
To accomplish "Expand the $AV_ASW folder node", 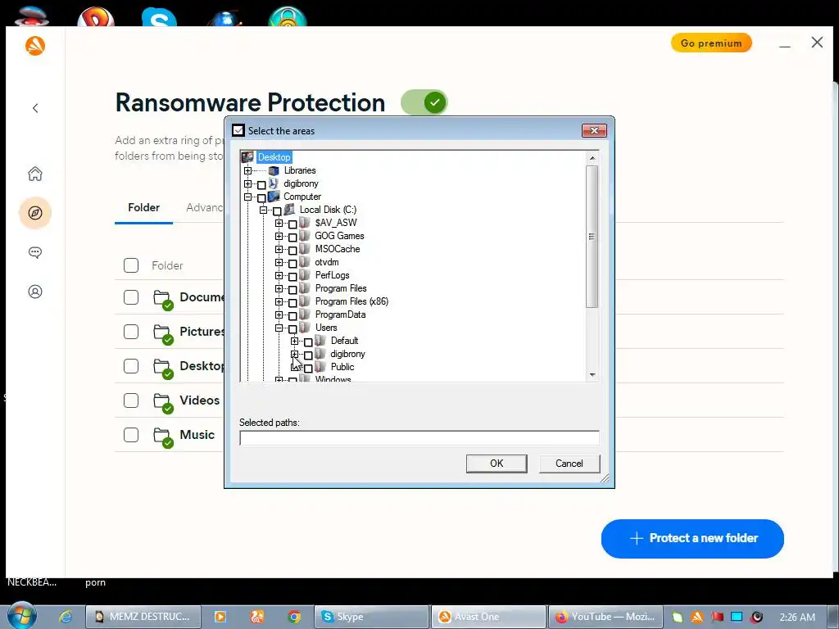I will tap(279, 223).
